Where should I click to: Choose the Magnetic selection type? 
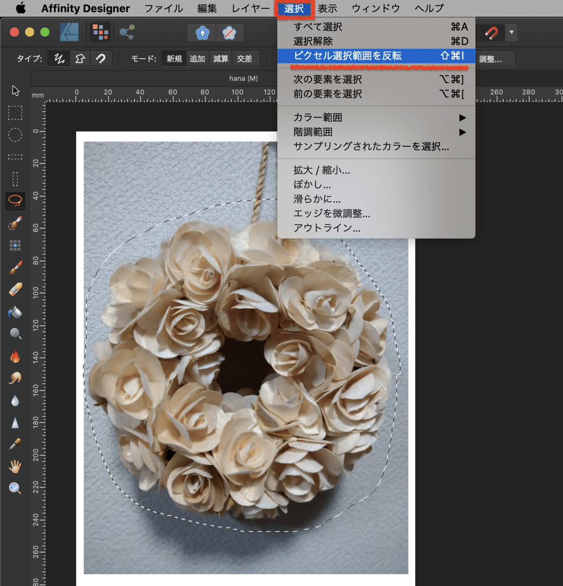(101, 59)
